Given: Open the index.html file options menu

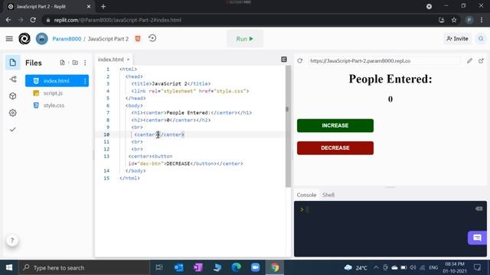Looking at the screenshot, I should point(85,81).
